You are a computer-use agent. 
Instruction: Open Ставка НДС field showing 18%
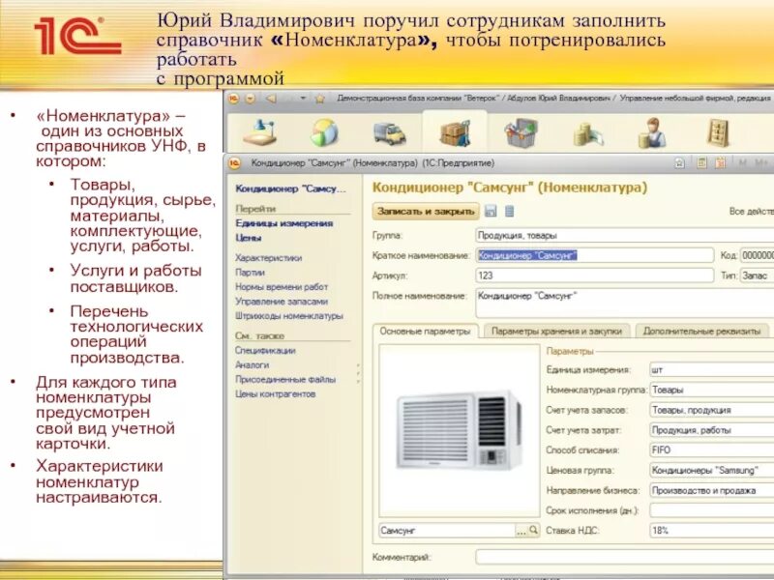pos(711,531)
